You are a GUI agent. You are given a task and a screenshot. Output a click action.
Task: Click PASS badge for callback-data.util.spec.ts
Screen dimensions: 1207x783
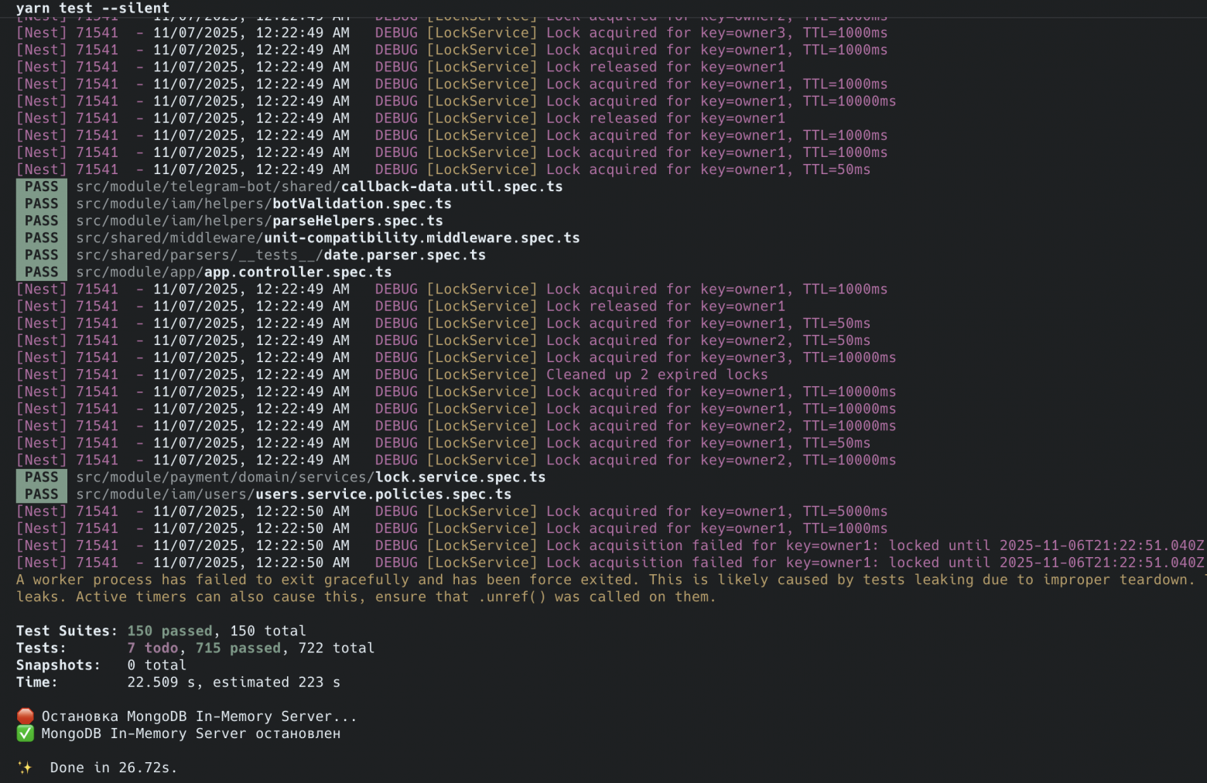click(41, 186)
